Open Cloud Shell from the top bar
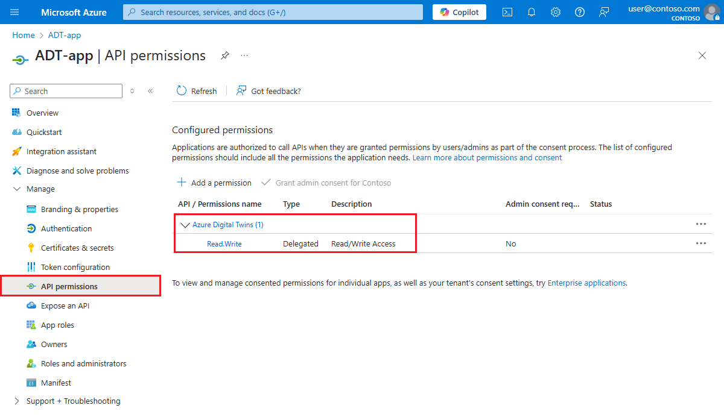Viewport: 724px width, 417px height. click(507, 11)
